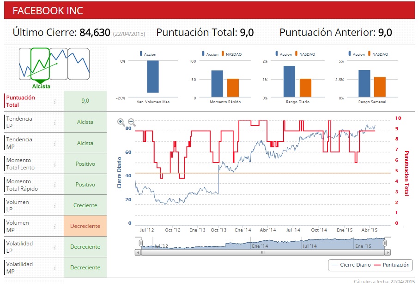The width and height of the screenshot is (418, 285).
Task: Toggle NASDAQ legend in Rango Diario chart
Action: coord(305,54)
